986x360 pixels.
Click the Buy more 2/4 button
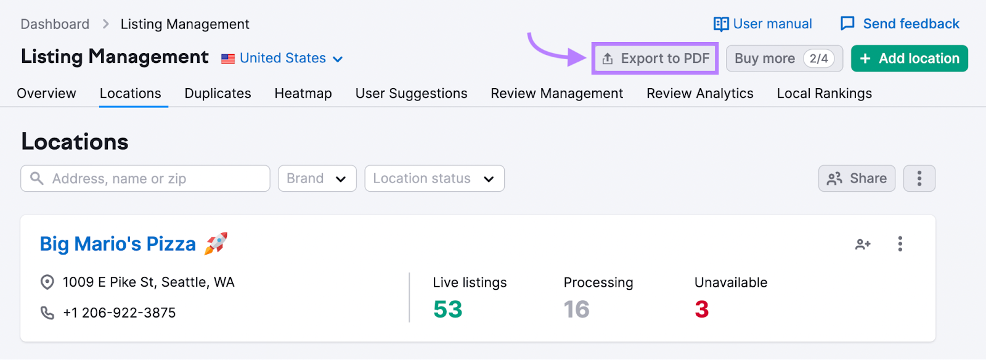pyautogui.click(x=784, y=59)
